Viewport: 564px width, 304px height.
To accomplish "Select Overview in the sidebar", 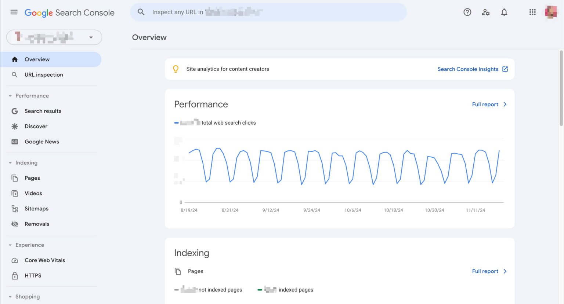I will pyautogui.click(x=37, y=59).
